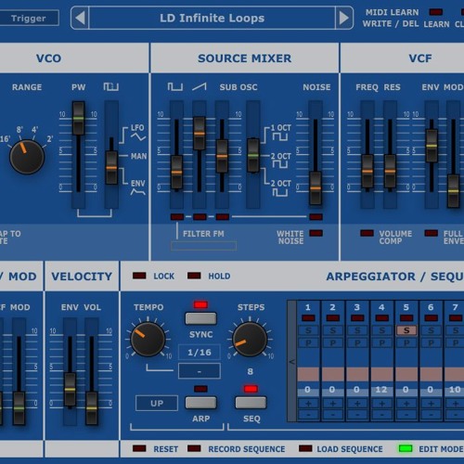Click the VCF MOD slider handle

point(453,191)
